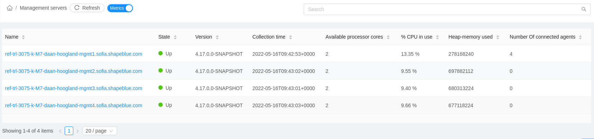The width and height of the screenshot is (594, 139).
Task: Open Management servers breadcrumb
Action: 43,8
